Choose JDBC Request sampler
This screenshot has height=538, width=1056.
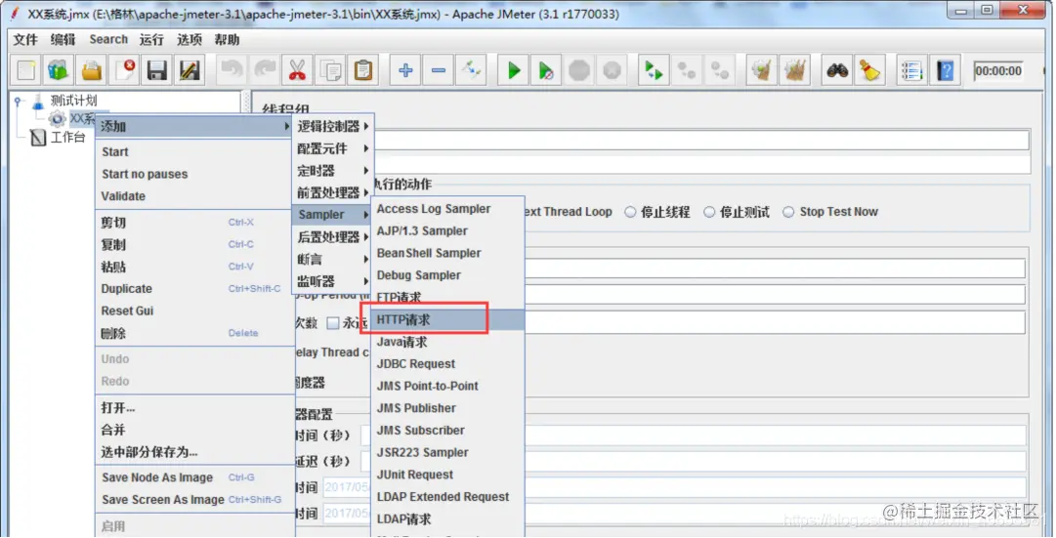pyautogui.click(x=447, y=364)
